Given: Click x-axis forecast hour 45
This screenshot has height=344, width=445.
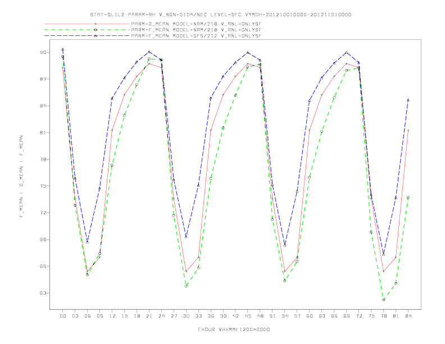Looking at the screenshot, I should [248, 316].
